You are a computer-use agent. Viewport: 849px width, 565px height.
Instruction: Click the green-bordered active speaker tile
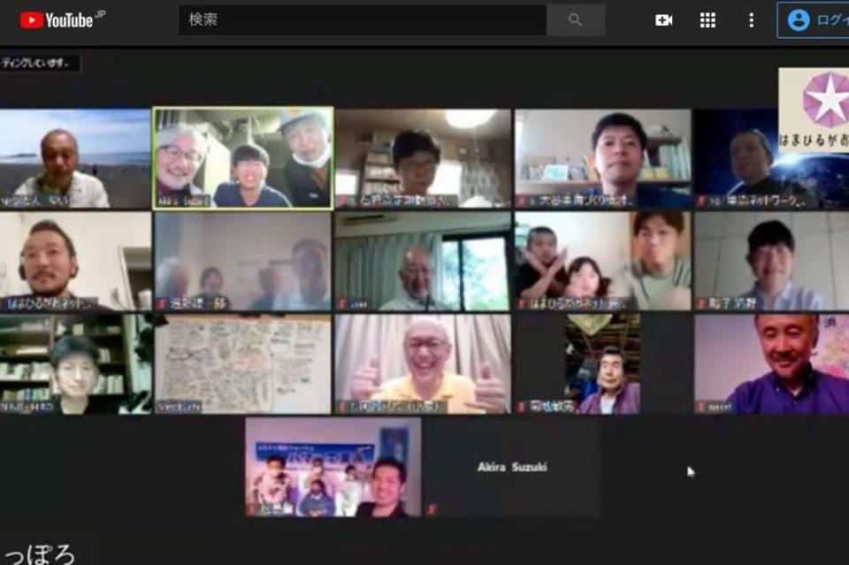(243, 158)
